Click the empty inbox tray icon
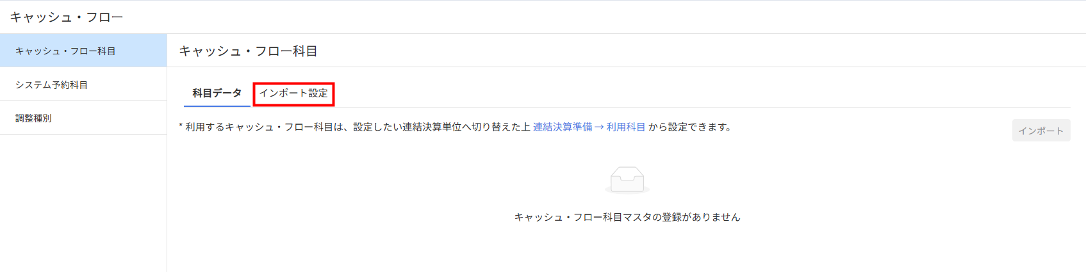Image resolution: width=1086 pixels, height=272 pixels. tap(627, 180)
